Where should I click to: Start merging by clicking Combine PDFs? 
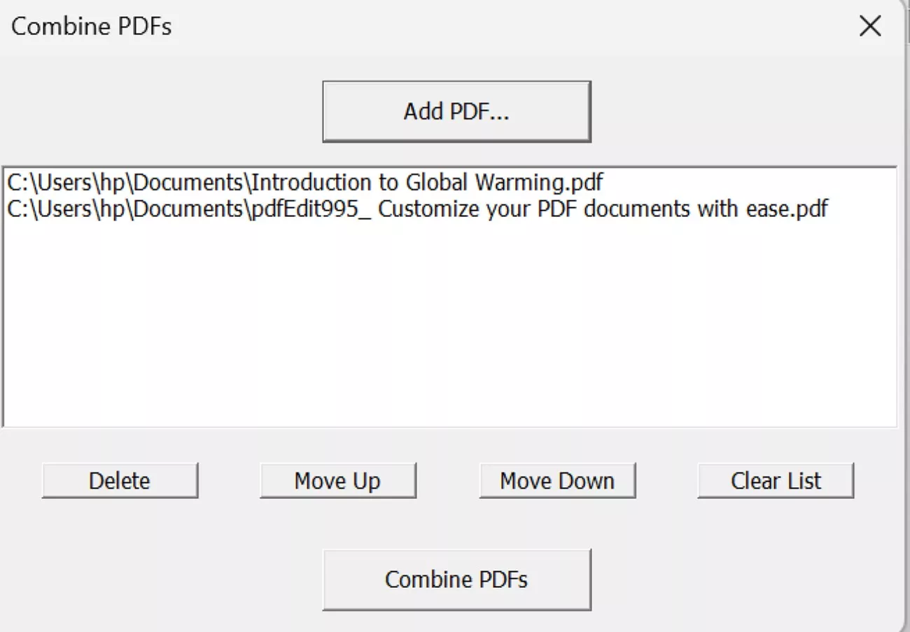click(x=456, y=579)
